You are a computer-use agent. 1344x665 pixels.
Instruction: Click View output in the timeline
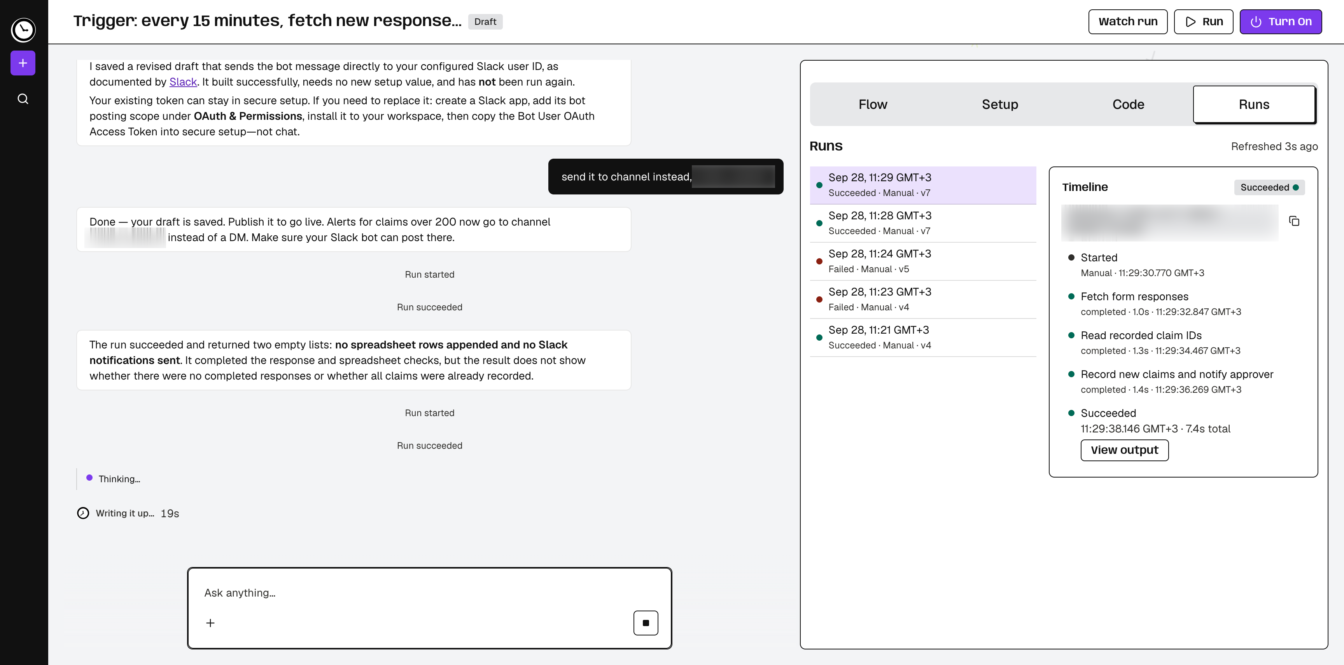click(1124, 450)
